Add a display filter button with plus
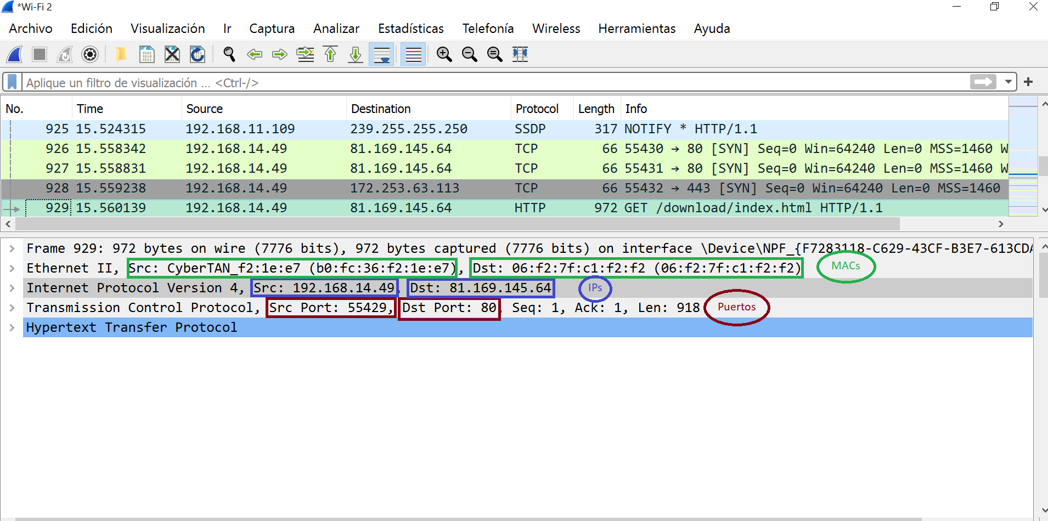The width and height of the screenshot is (1048, 521). tap(1028, 82)
